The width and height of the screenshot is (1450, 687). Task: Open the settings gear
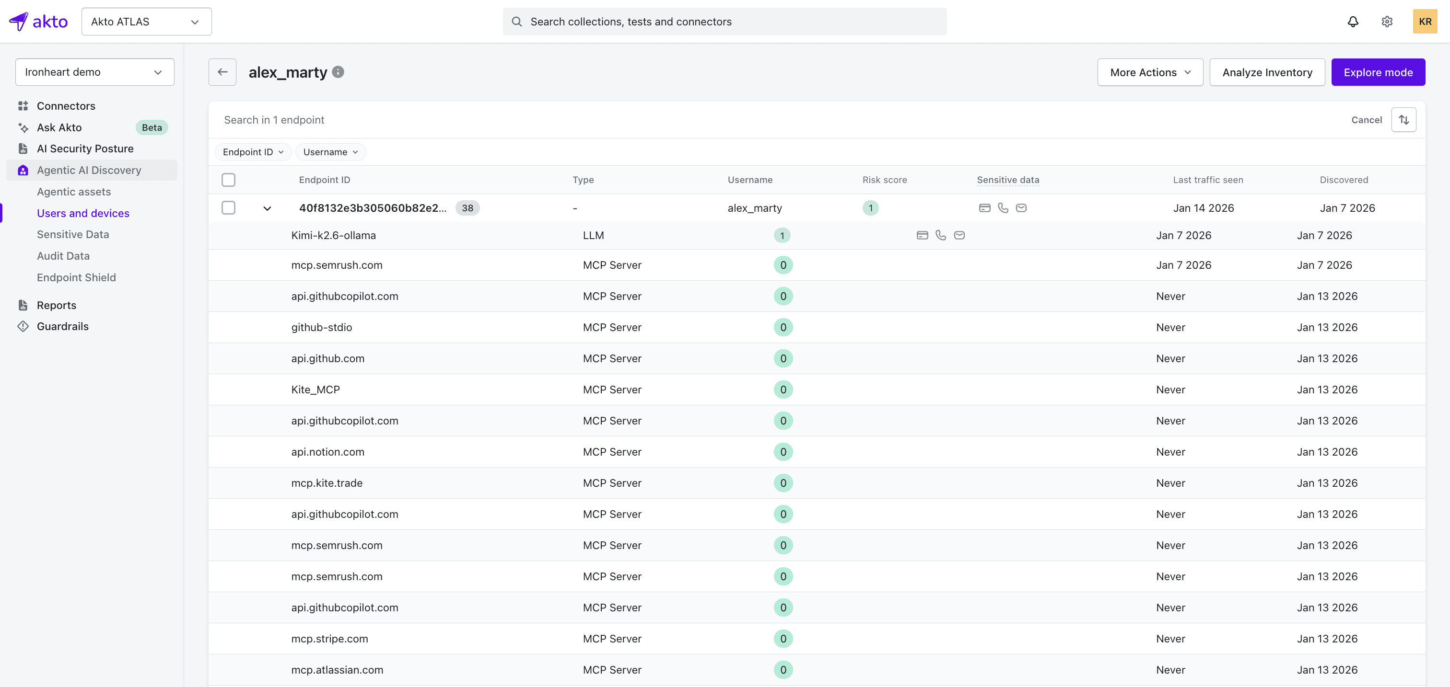(1387, 22)
